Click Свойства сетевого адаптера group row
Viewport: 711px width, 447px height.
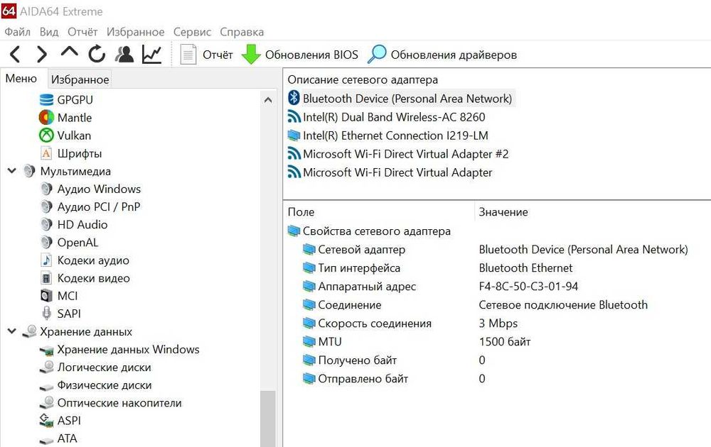pos(377,231)
